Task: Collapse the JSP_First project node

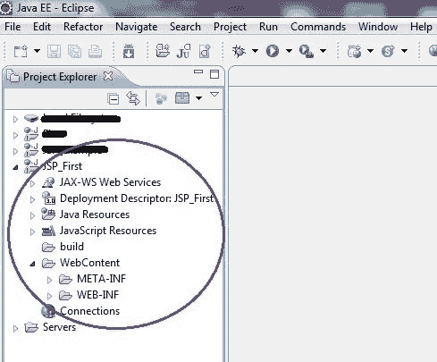Action: [x=15, y=167]
